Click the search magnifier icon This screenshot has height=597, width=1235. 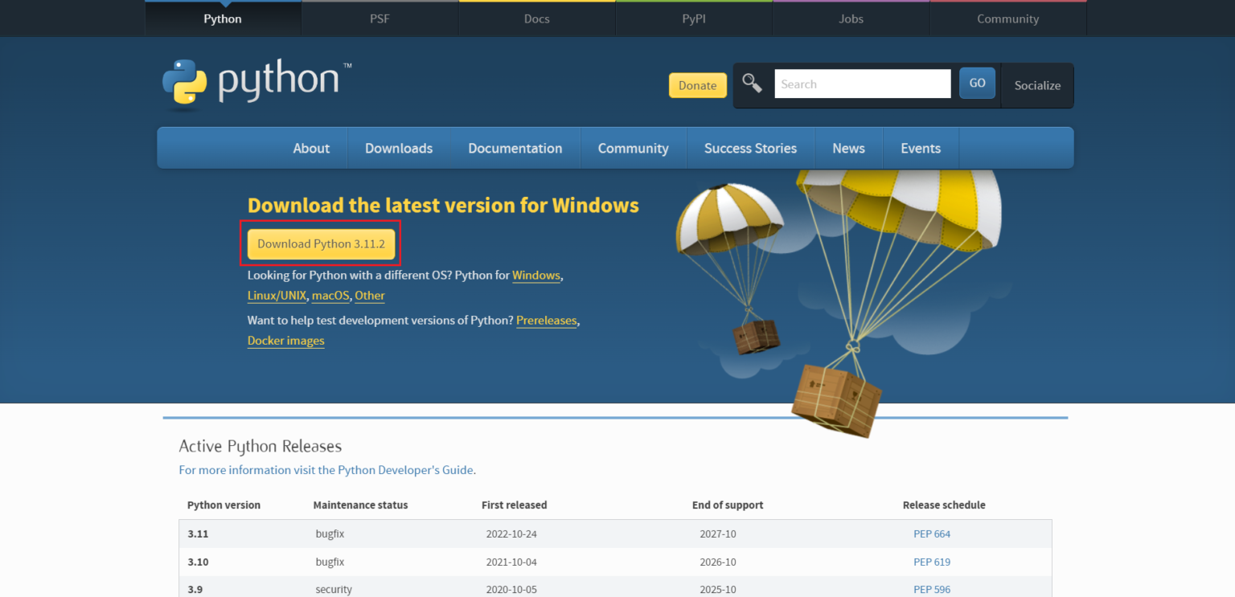(753, 83)
